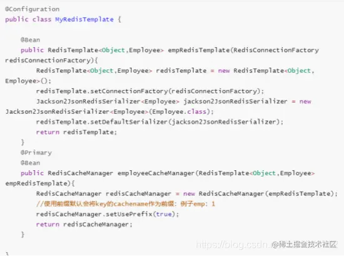344x256 pixels.
Task: Click the @Primary annotation
Action: [36, 153]
